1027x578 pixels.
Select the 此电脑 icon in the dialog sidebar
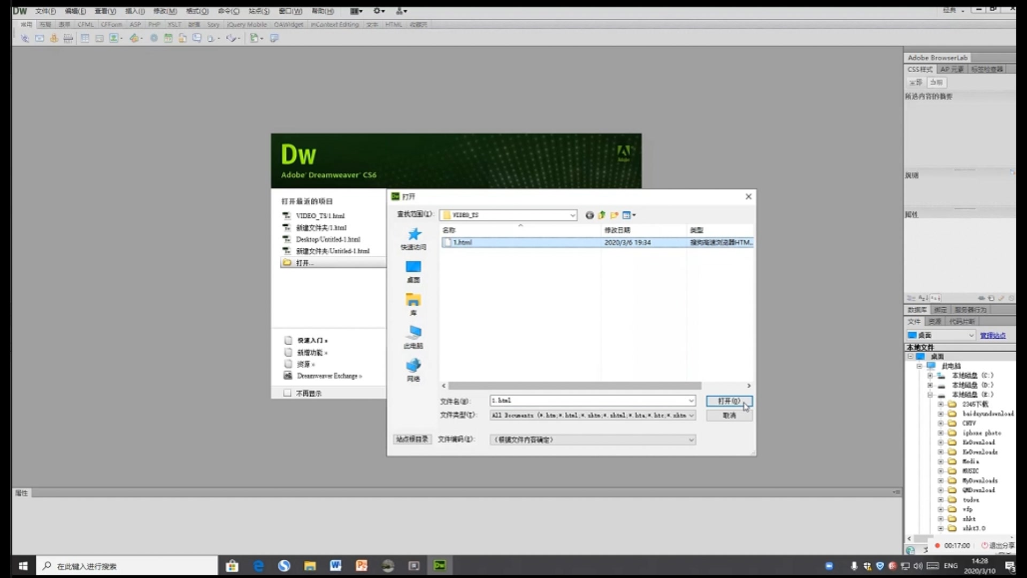[413, 336]
